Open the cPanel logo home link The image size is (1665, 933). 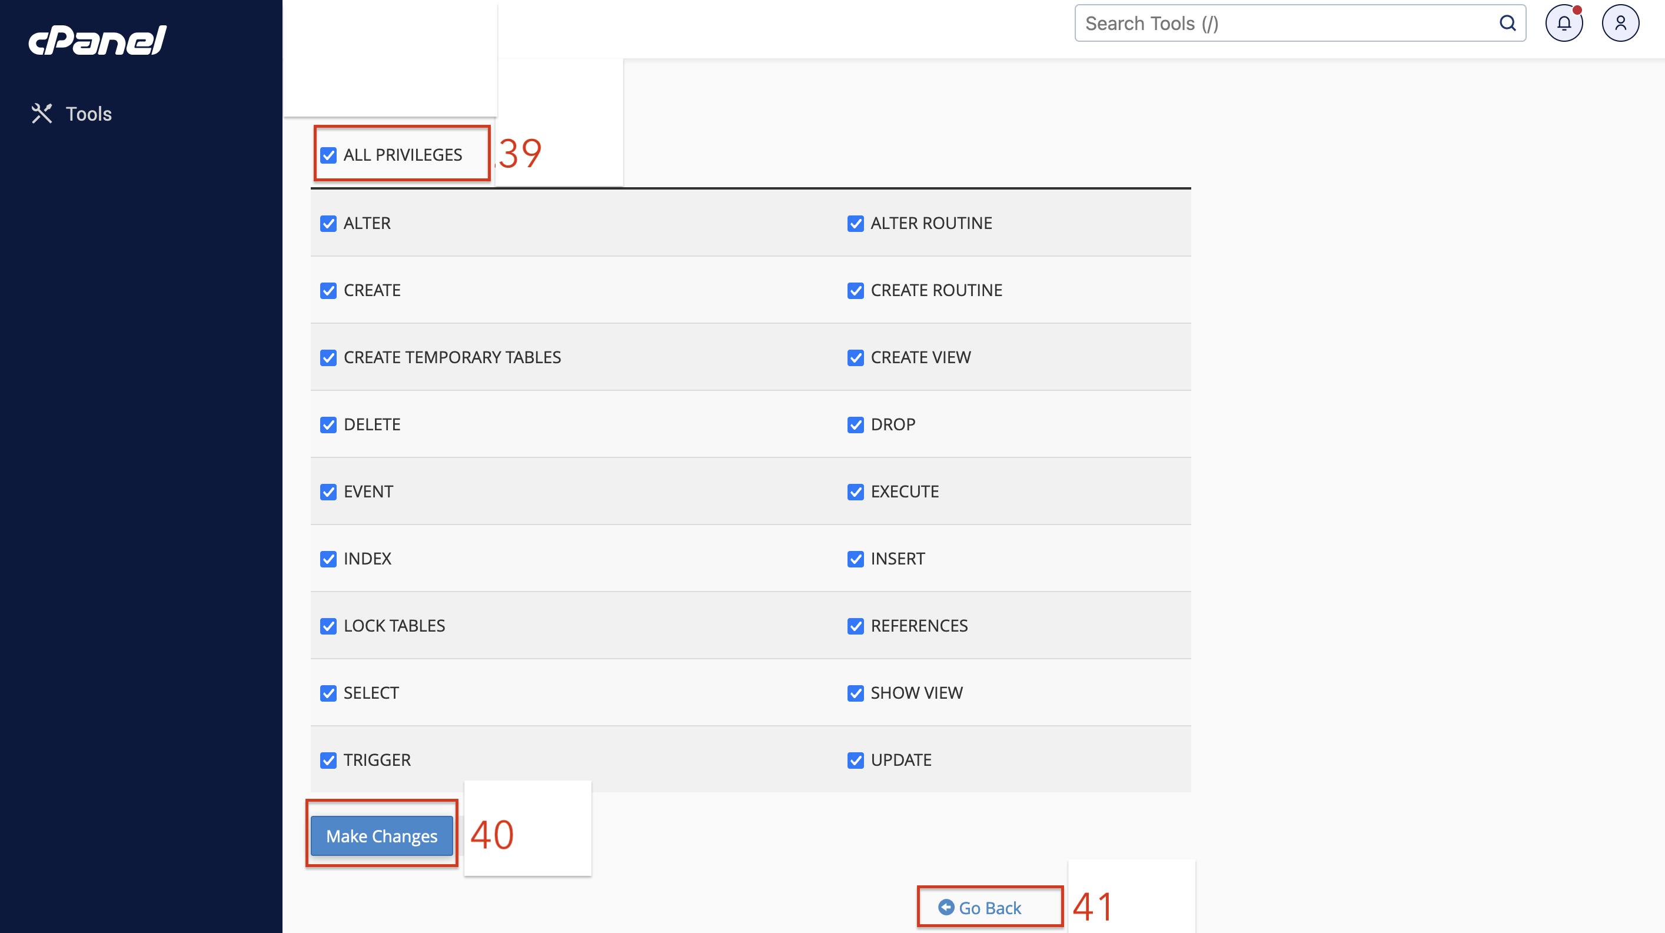pyautogui.click(x=97, y=40)
